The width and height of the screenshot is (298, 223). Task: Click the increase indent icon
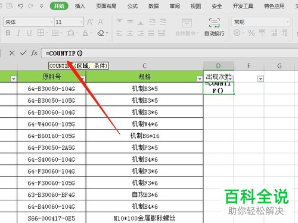tap(163, 21)
